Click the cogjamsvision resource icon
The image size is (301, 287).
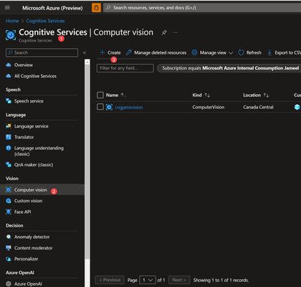pos(109,107)
